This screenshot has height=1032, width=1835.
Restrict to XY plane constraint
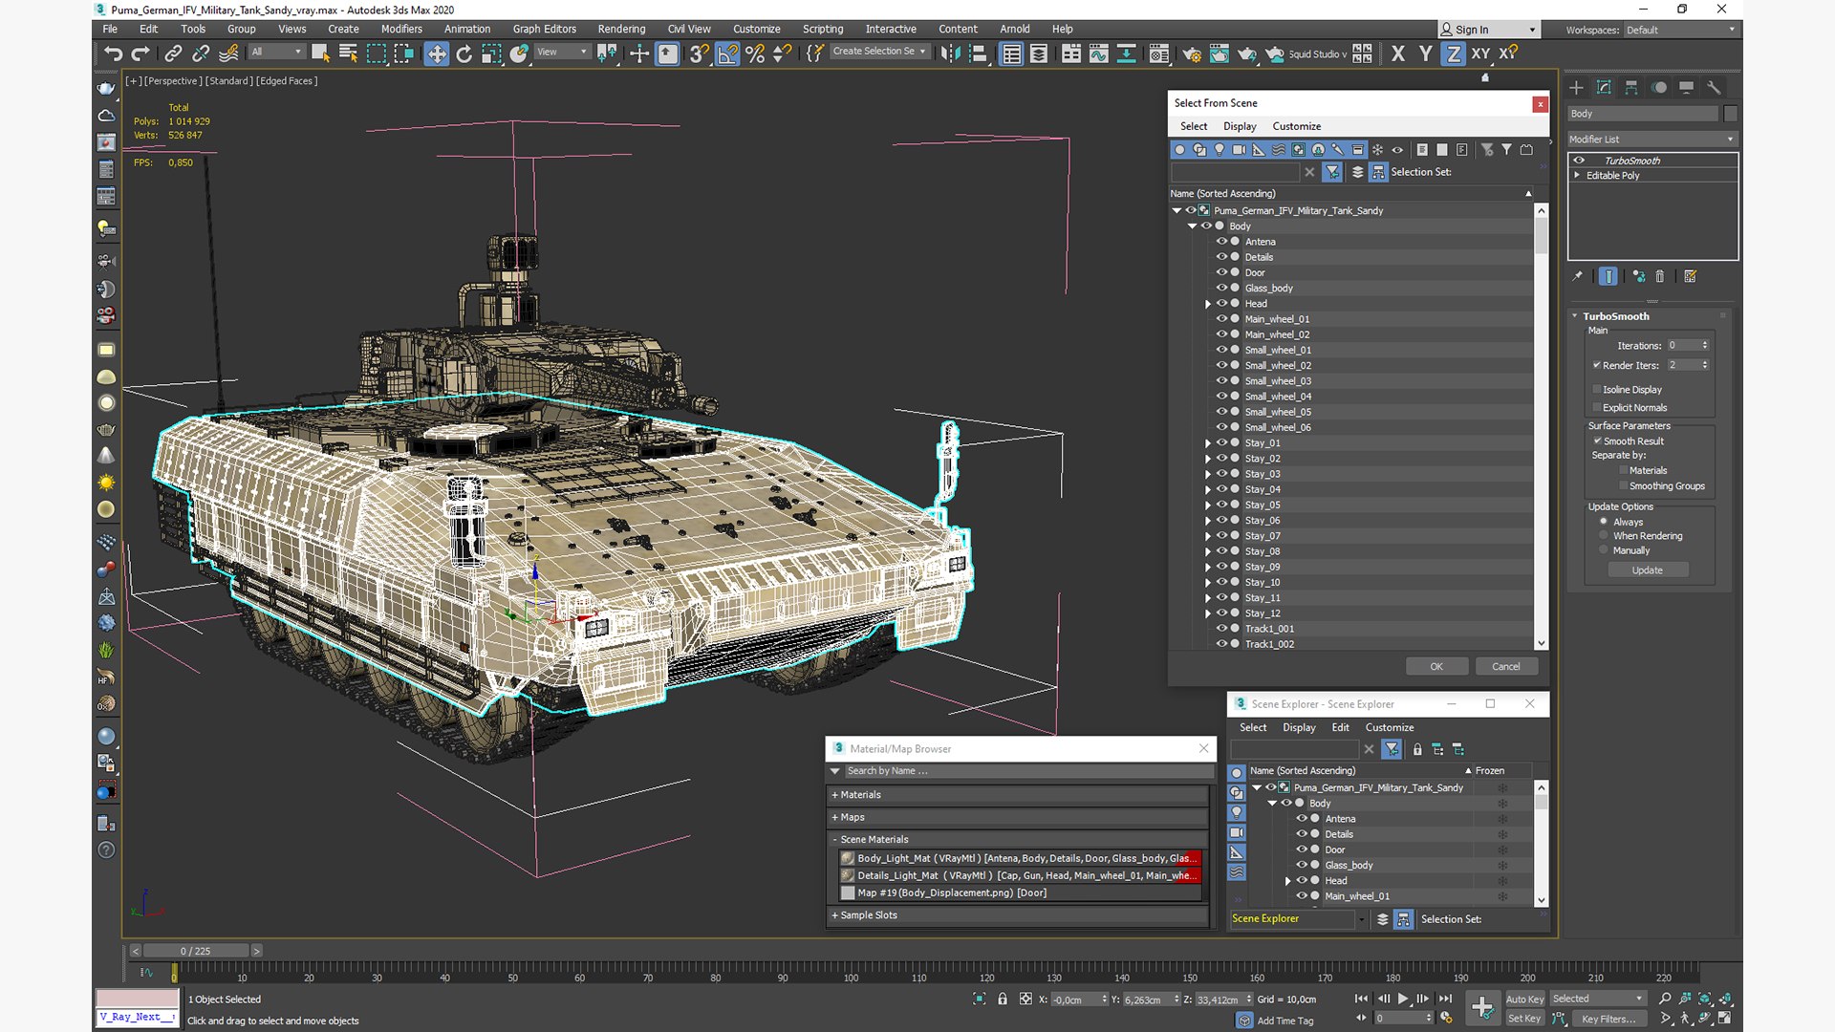pyautogui.click(x=1480, y=54)
